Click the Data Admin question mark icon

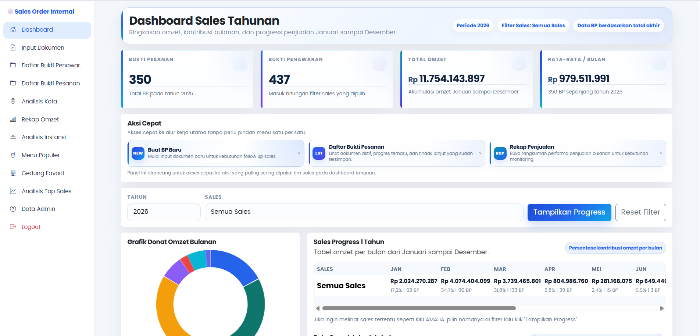[x=13, y=209]
